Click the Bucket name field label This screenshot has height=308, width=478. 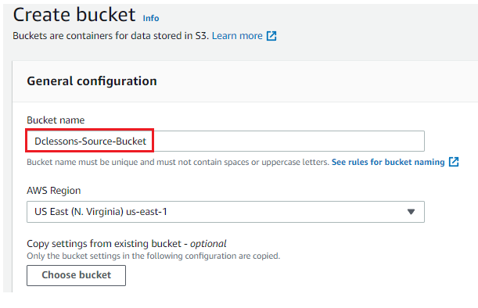point(56,120)
